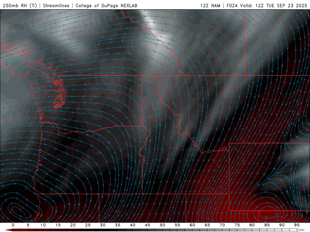This screenshot has height=232, width=310.
Task: Click the white right arrow end of colorbar
Action: click(301, 230)
